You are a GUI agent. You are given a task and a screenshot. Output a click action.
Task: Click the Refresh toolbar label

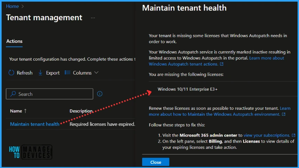coord(25,73)
